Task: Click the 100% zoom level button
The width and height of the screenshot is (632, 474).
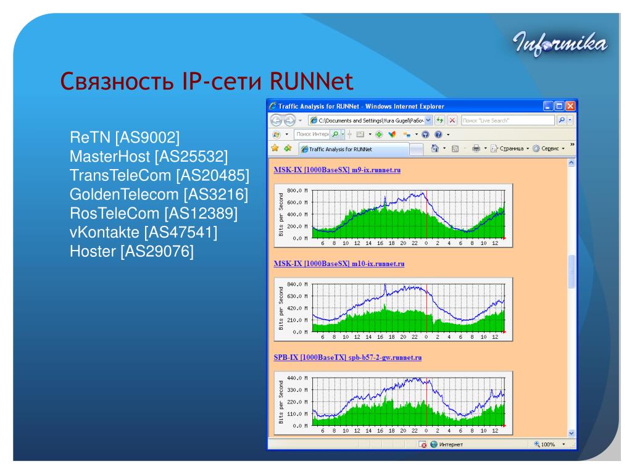Action: [x=544, y=444]
